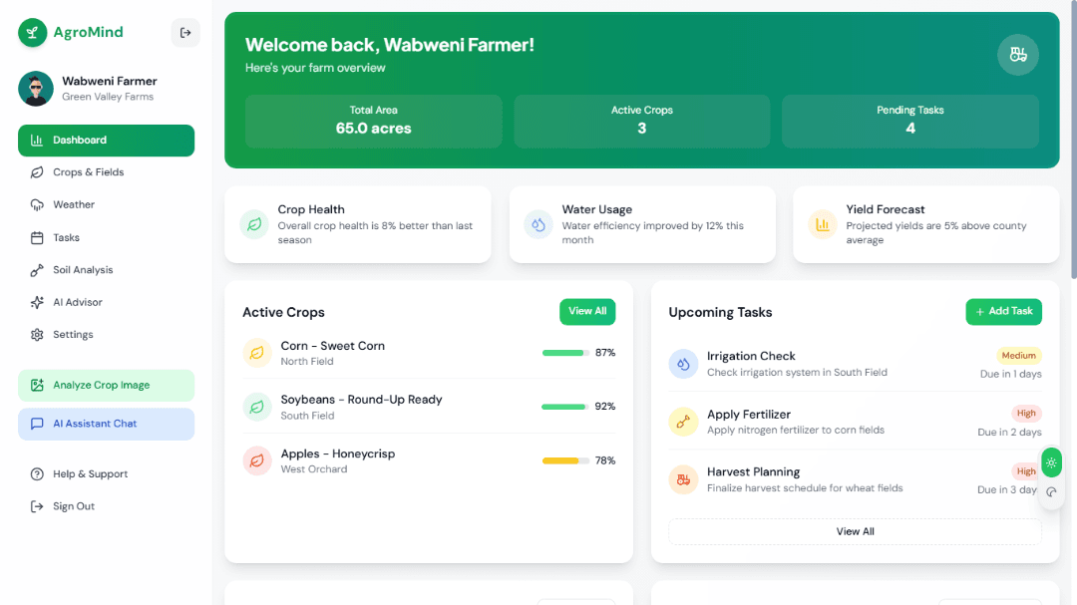
Task: Click the AI Advisor sparkle icon
Action: [x=34, y=302]
